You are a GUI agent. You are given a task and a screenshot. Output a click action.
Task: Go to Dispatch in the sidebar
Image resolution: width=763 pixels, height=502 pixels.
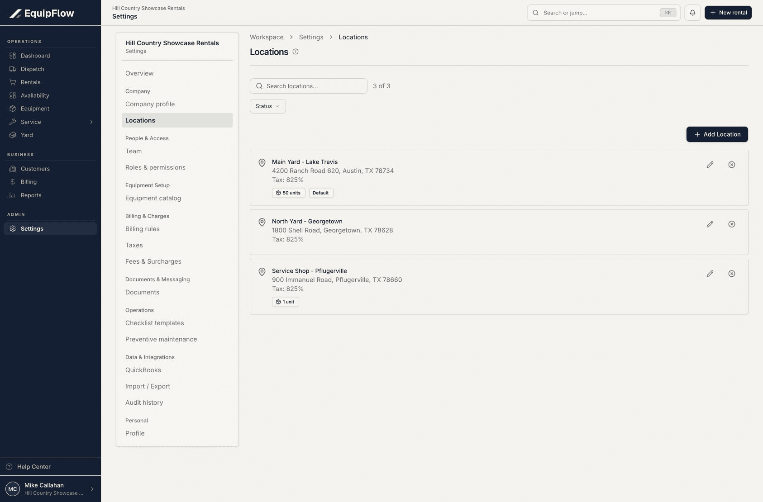click(x=50, y=69)
